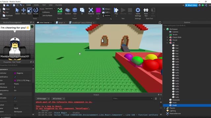
Task: Open the PLUGINS ribbon tab
Action: coord(59,5)
